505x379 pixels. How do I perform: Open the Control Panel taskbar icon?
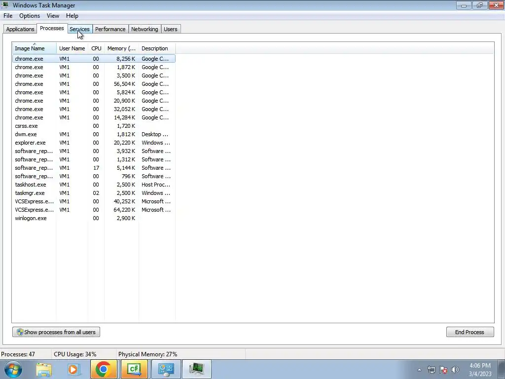(x=166, y=369)
